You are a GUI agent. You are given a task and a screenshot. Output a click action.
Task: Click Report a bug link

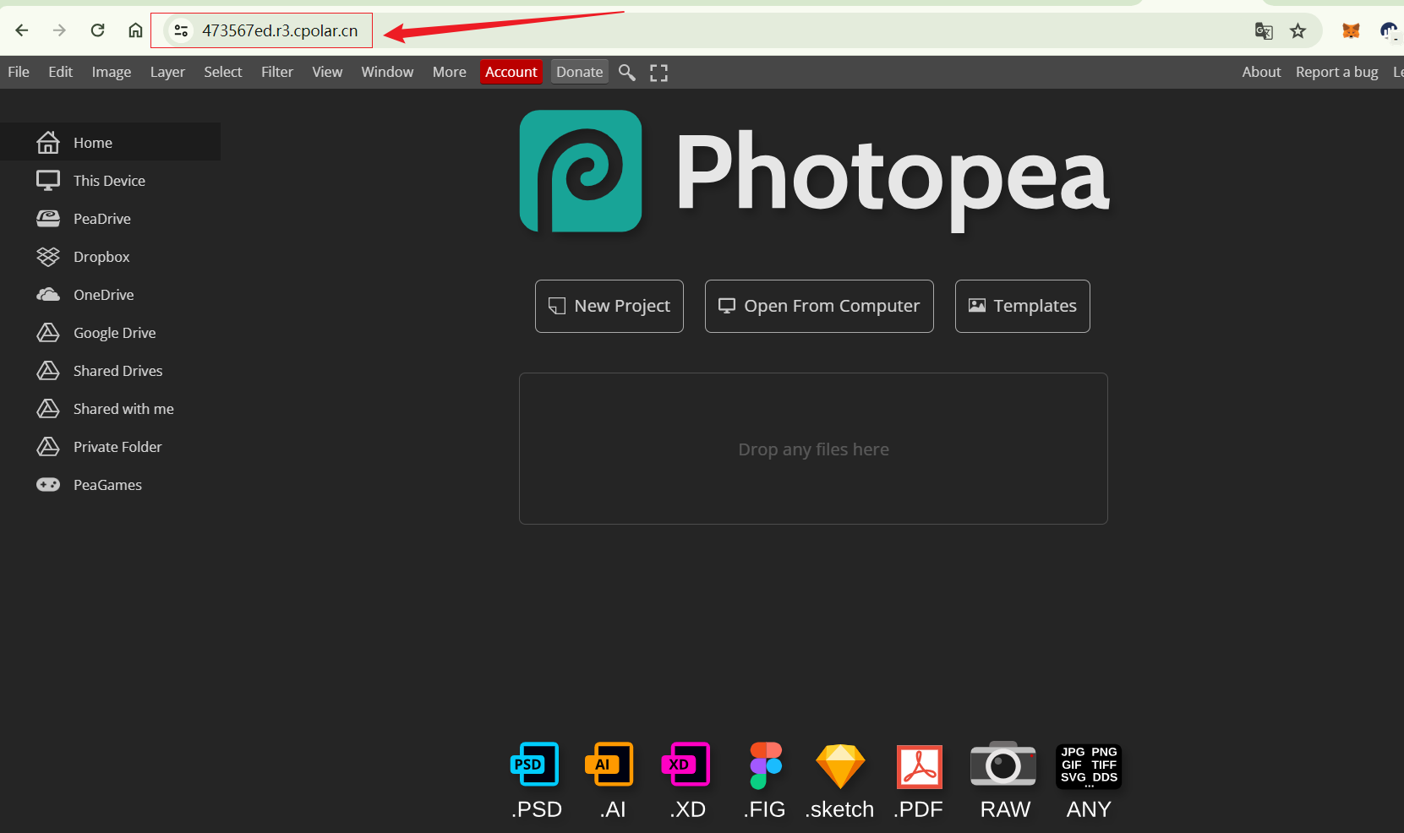tap(1336, 73)
